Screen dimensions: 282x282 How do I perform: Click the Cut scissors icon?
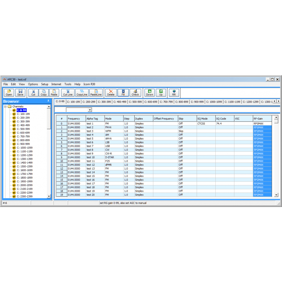tap(33, 93)
